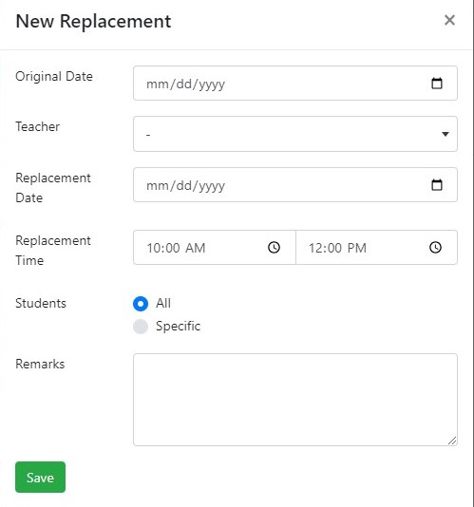
Task: Grab the Remarks textarea resize handle
Action: pyautogui.click(x=452, y=441)
